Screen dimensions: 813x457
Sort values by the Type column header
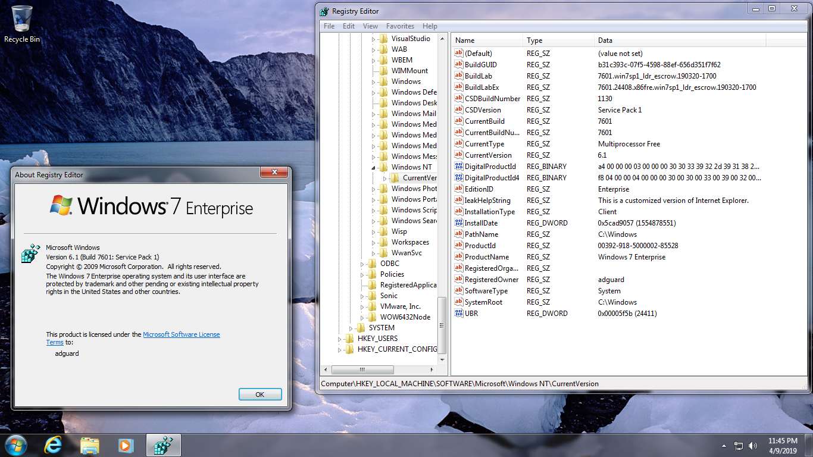[x=559, y=40]
